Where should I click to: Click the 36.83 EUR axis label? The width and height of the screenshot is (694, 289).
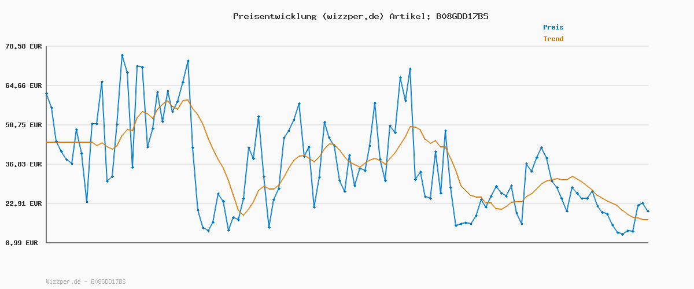(x=24, y=164)
